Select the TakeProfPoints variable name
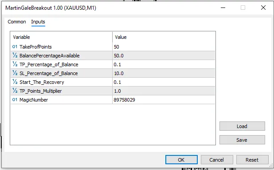The height and width of the screenshot is (170, 274). point(35,47)
